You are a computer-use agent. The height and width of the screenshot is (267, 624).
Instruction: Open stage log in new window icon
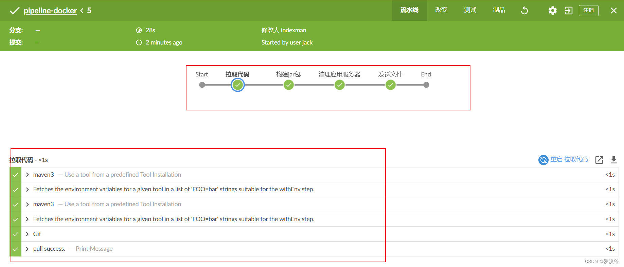coord(599,160)
